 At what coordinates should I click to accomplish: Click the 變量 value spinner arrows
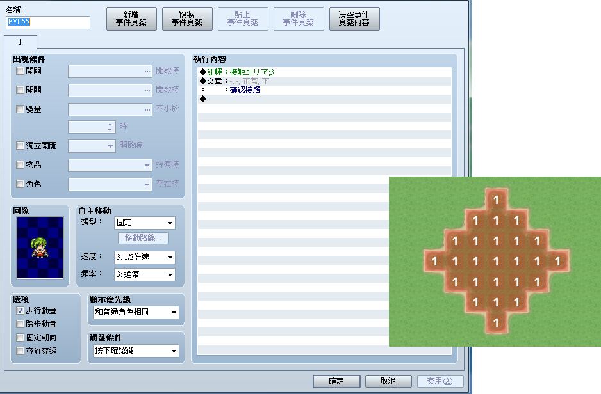tap(110, 127)
